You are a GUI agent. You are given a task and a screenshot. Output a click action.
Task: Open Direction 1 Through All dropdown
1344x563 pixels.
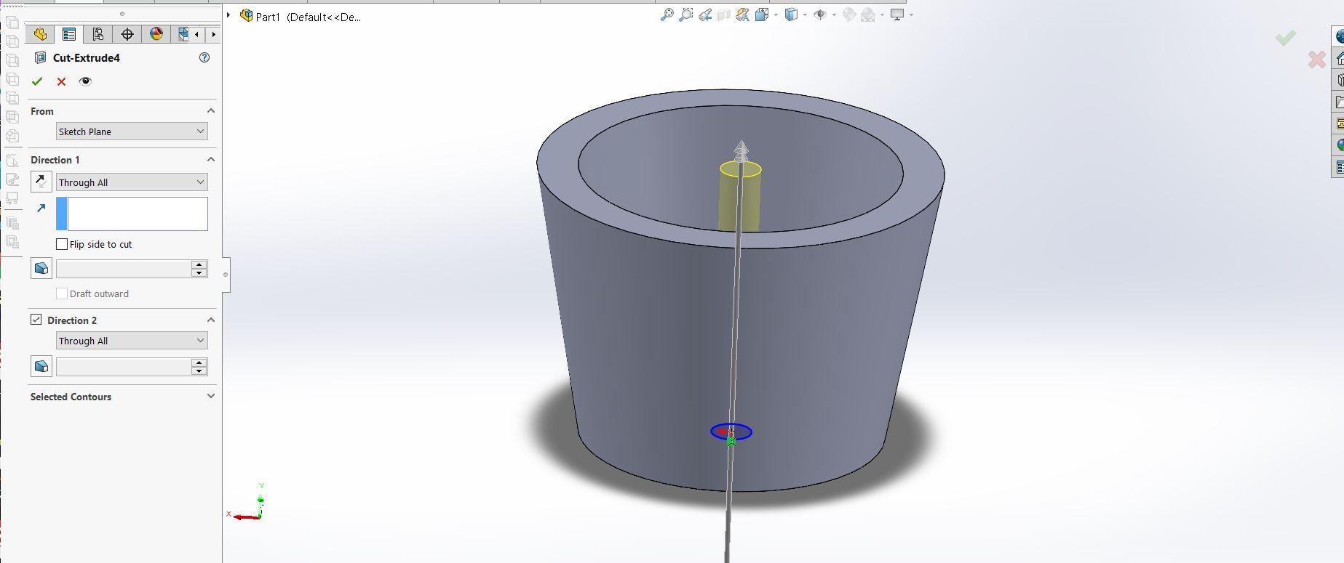[132, 182]
